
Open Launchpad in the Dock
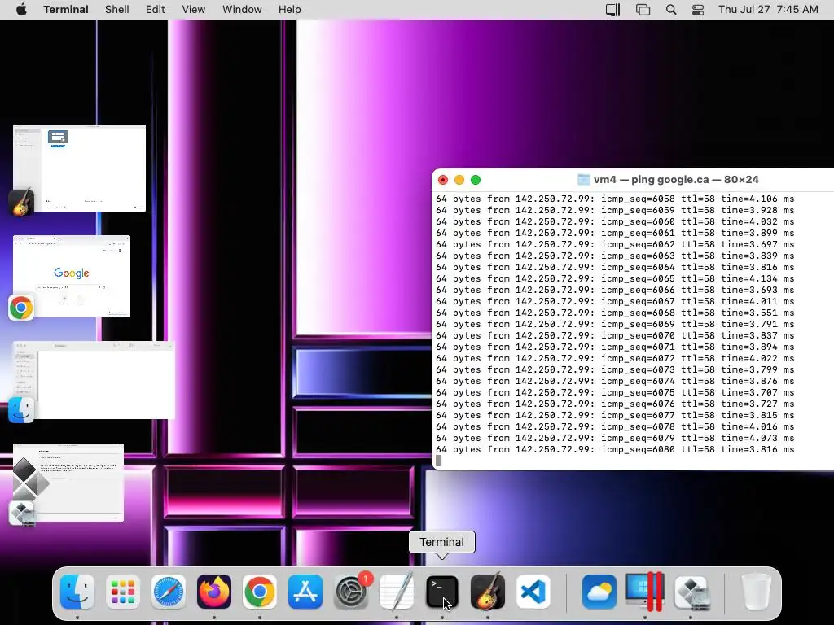point(123,592)
